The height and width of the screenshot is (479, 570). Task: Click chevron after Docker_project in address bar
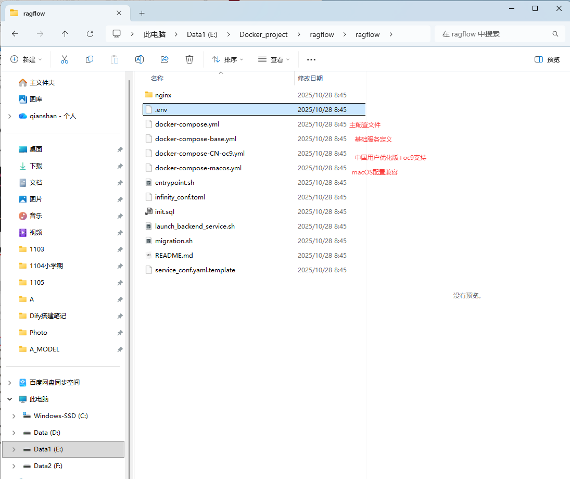coord(299,34)
